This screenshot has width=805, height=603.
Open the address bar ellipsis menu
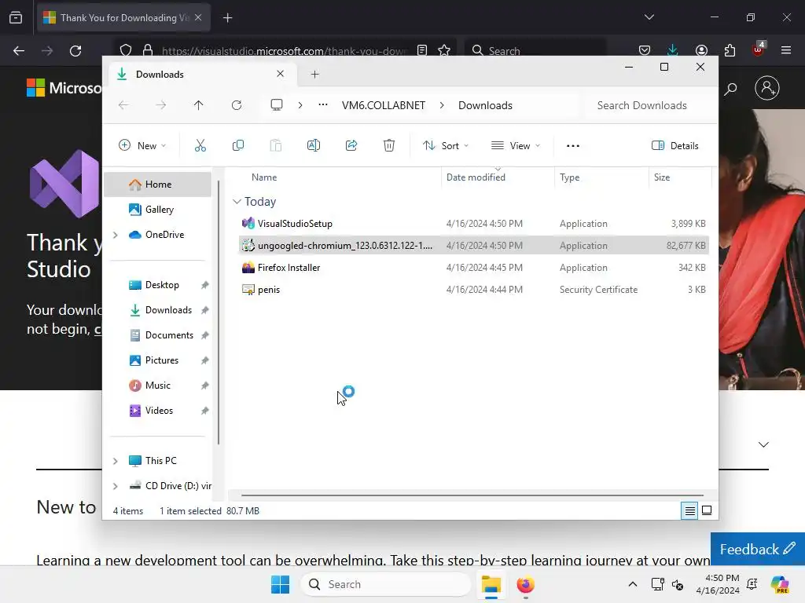pyautogui.click(x=323, y=105)
